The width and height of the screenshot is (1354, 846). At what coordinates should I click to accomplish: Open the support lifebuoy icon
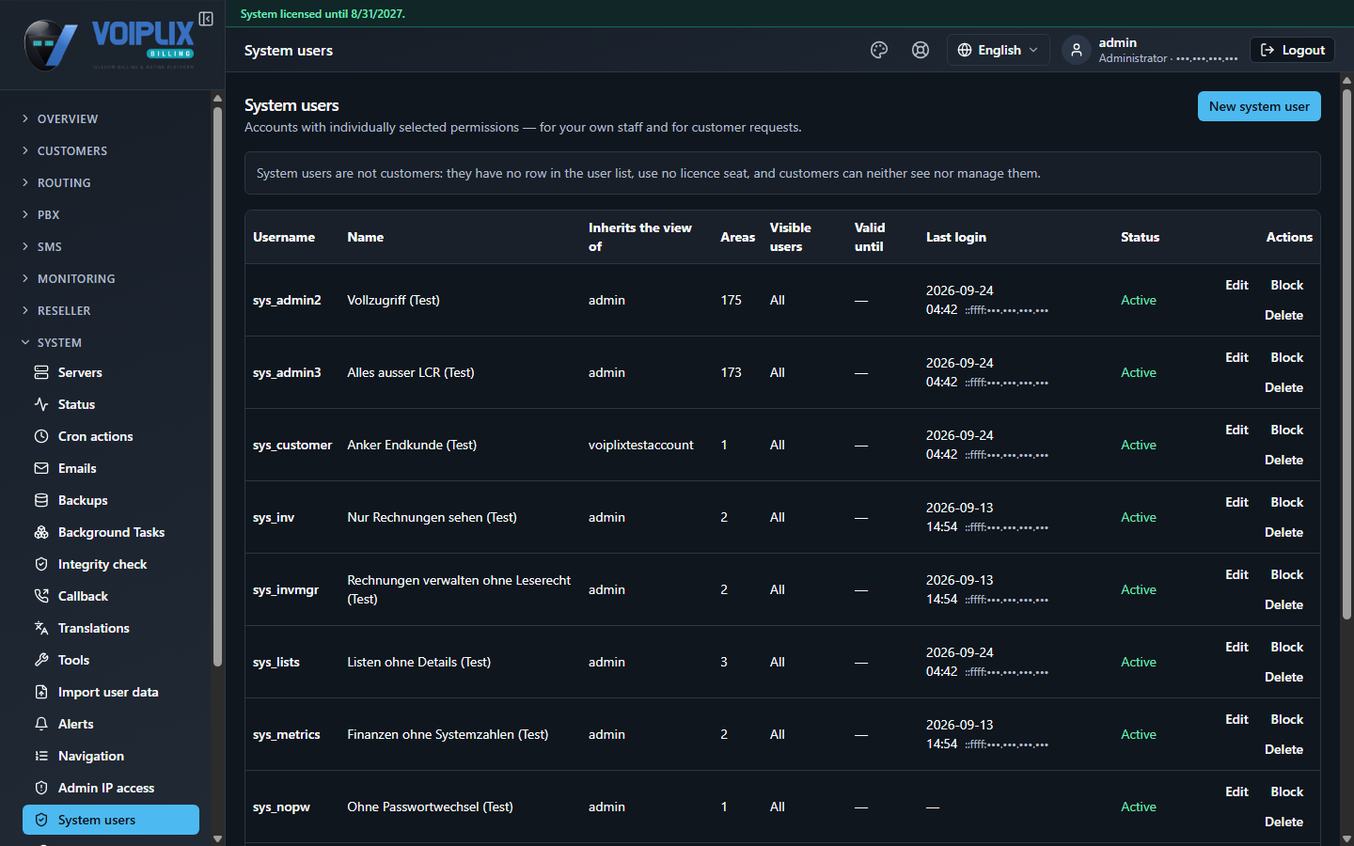pos(921,50)
